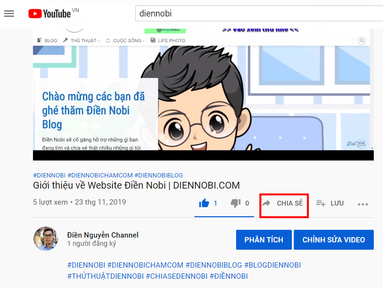Click LIFE PHOTO menu in video

(x=168, y=41)
